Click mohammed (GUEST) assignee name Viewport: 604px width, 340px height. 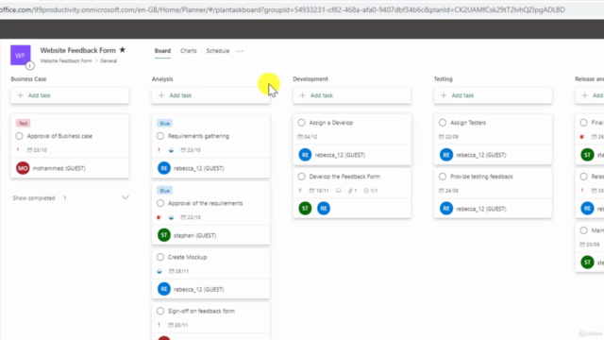point(59,168)
